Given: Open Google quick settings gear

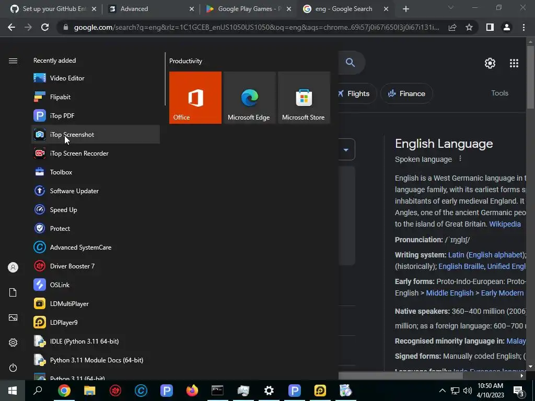Looking at the screenshot, I should tap(490, 63).
